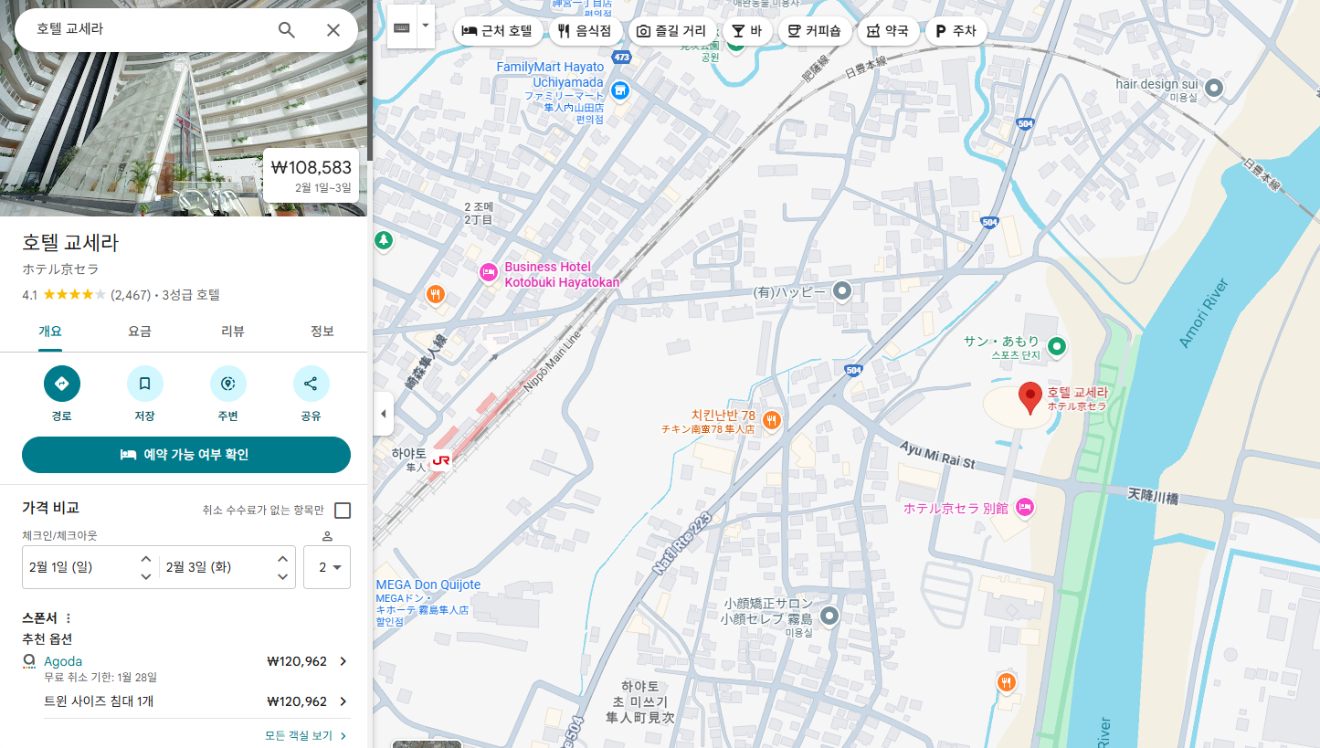1320x748 pixels.
Task: Click the ₩108,583 price card
Action: pos(312,174)
